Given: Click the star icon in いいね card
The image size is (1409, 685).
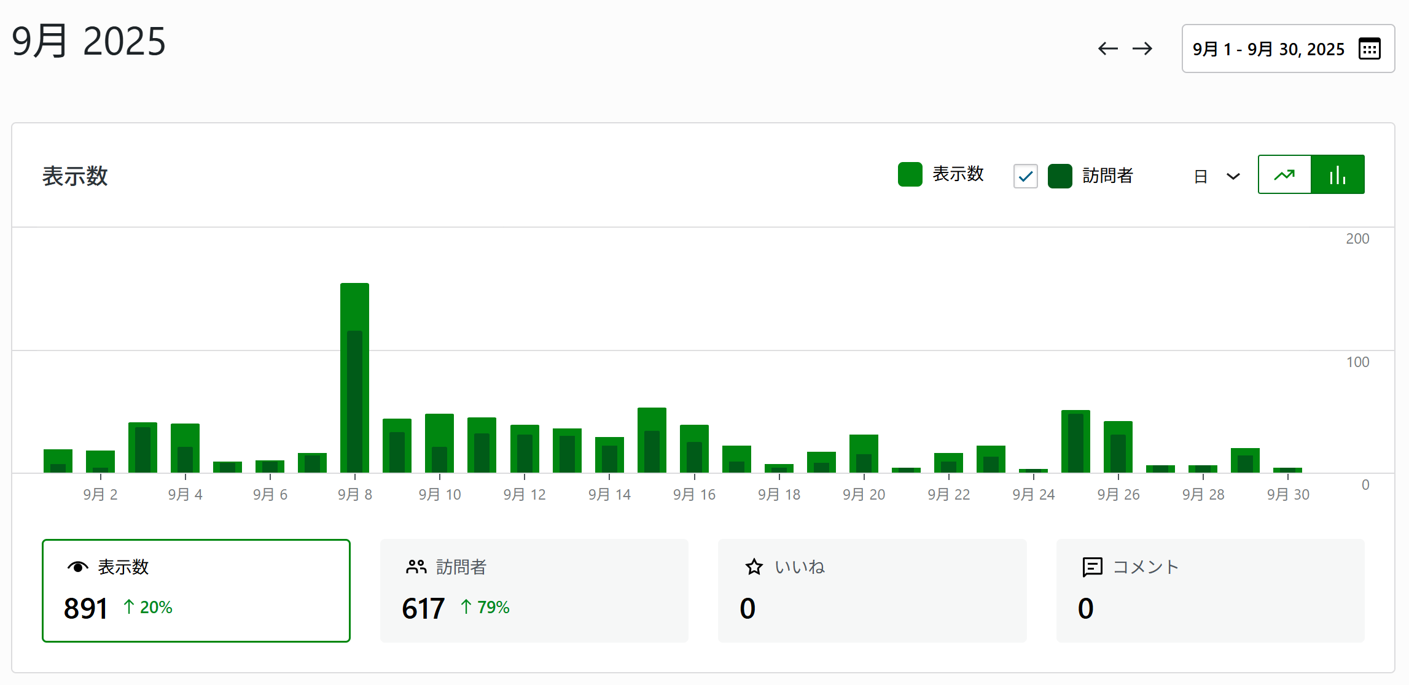Looking at the screenshot, I should [754, 567].
